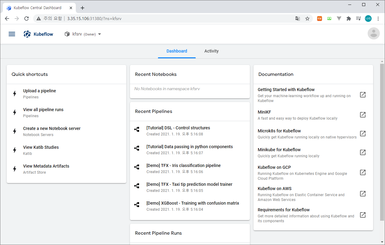Screen dimensions: 385x245
Task: Open external link icon for Requirements for Kubeflow
Action: click(363, 215)
